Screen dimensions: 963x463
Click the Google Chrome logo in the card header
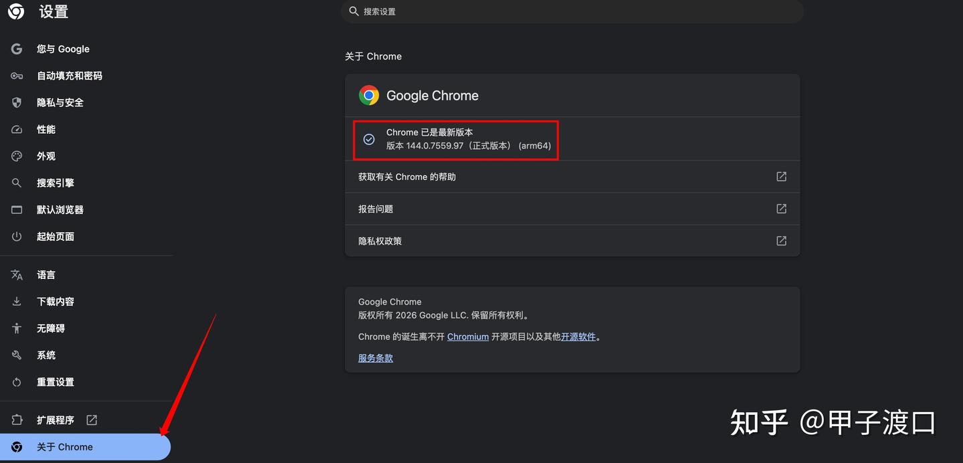[x=368, y=95]
